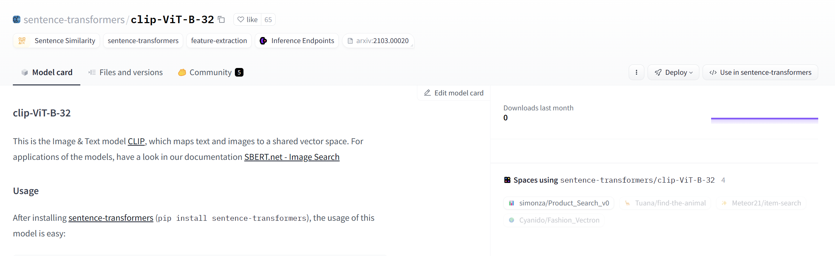This screenshot has width=835, height=256.
Task: Click the feature-extraction tag
Action: [219, 41]
